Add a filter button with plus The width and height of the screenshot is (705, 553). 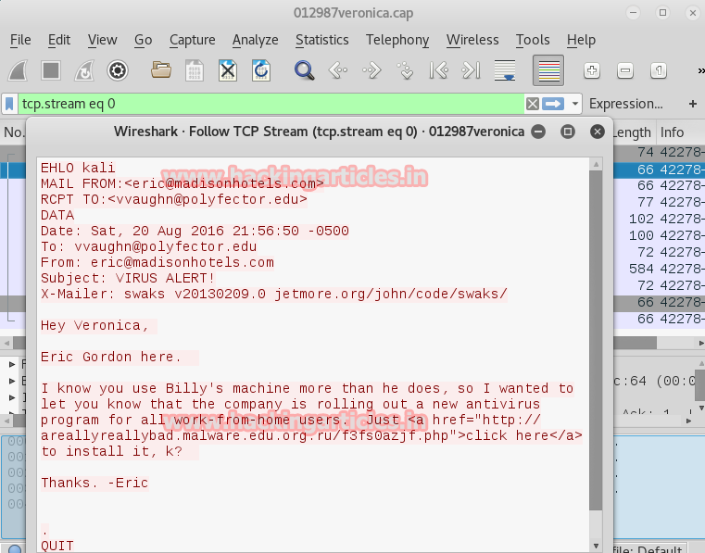click(x=693, y=104)
